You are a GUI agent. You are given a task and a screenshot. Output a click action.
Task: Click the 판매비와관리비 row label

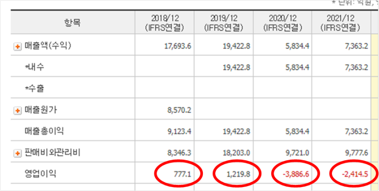pos(52,153)
